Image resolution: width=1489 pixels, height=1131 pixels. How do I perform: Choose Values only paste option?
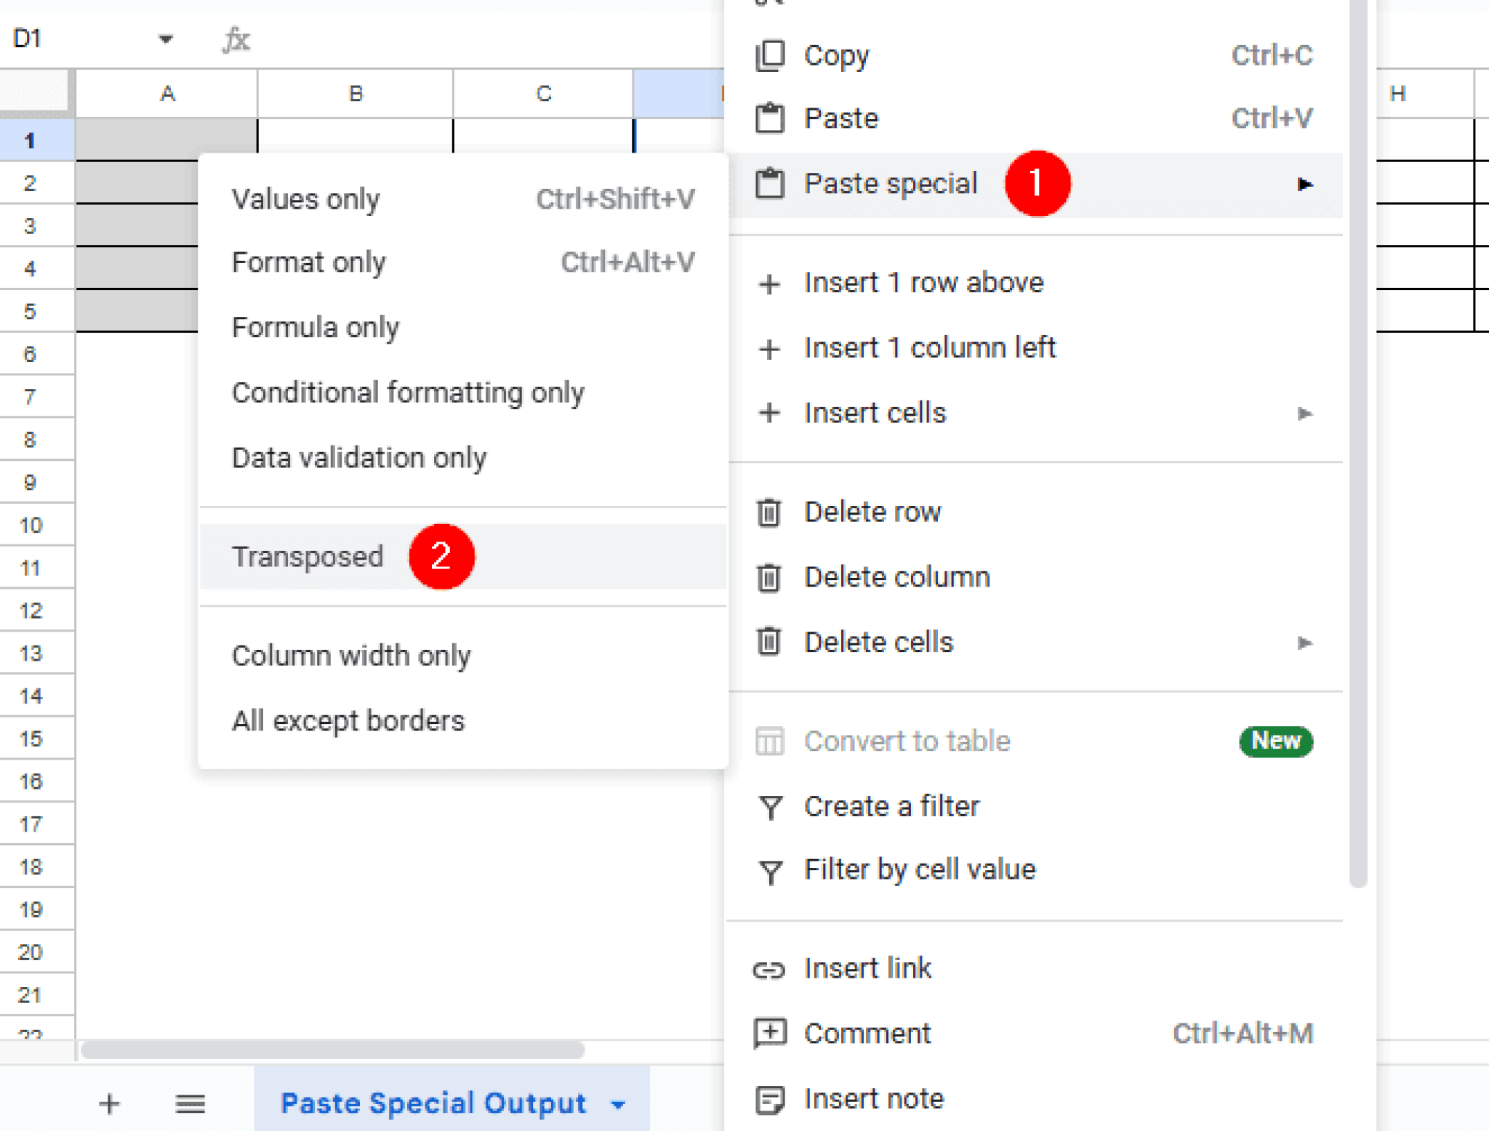305,198
